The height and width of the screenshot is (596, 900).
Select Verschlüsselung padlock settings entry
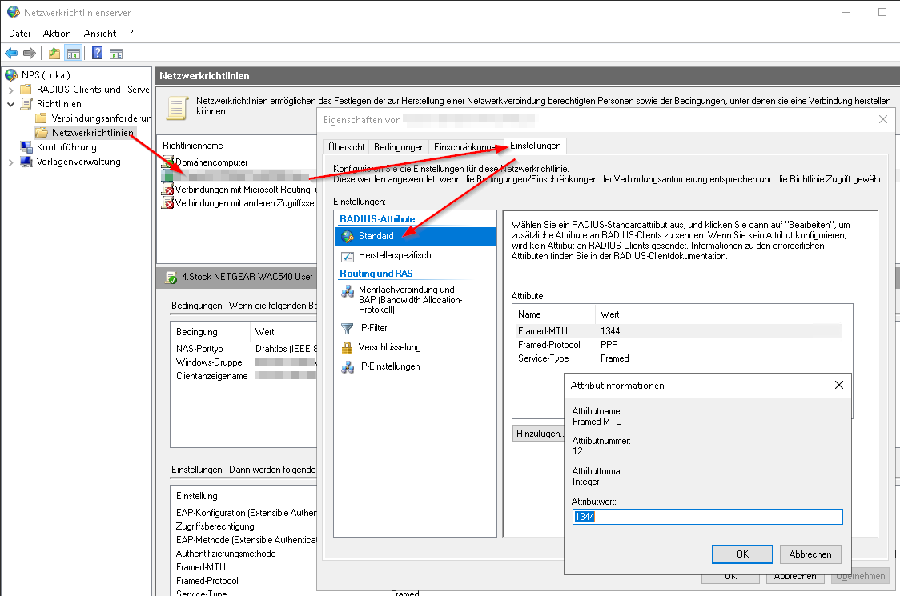(389, 347)
